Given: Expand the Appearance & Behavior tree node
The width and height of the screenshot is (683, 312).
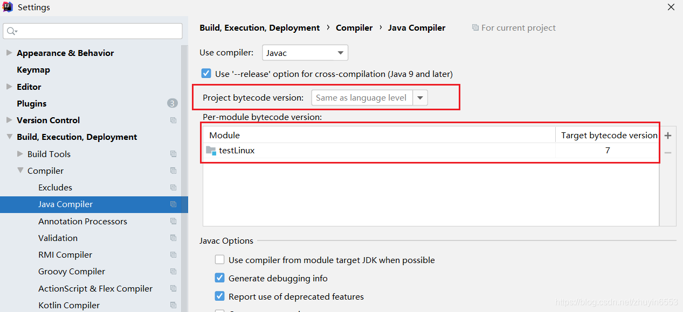Looking at the screenshot, I should click(x=9, y=53).
